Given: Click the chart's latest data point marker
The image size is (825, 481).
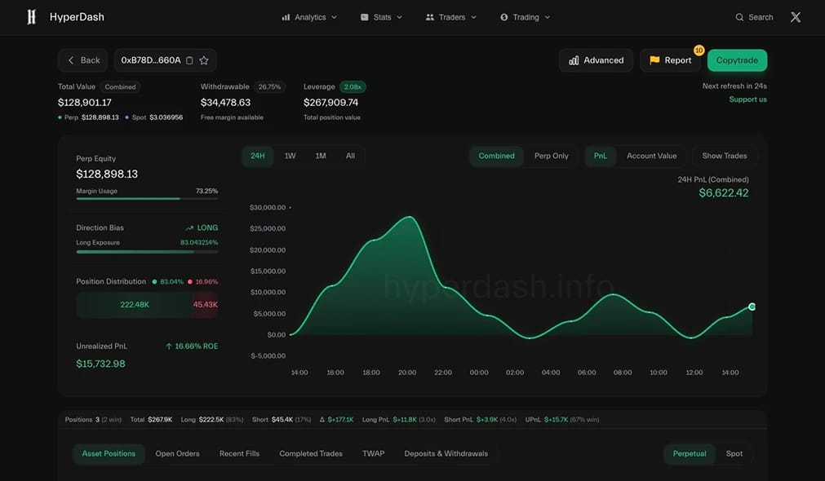Looking at the screenshot, I should pos(752,307).
